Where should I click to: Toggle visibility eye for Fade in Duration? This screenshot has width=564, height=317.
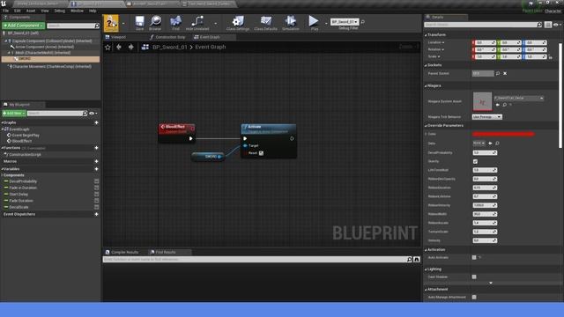(x=96, y=188)
